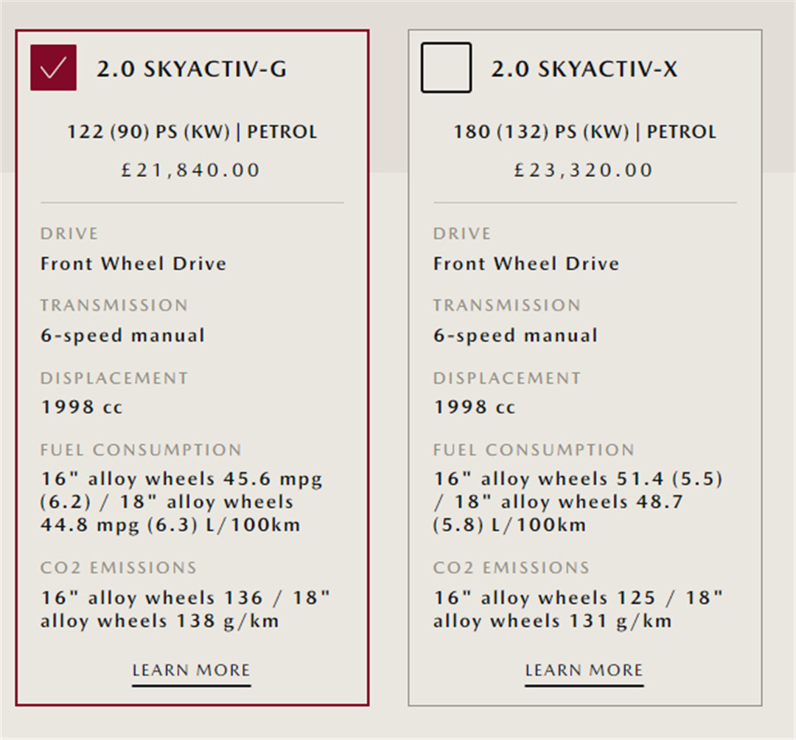Click the 125 / 131 g/km emissions text
This screenshot has width=796, height=740.
579,609
